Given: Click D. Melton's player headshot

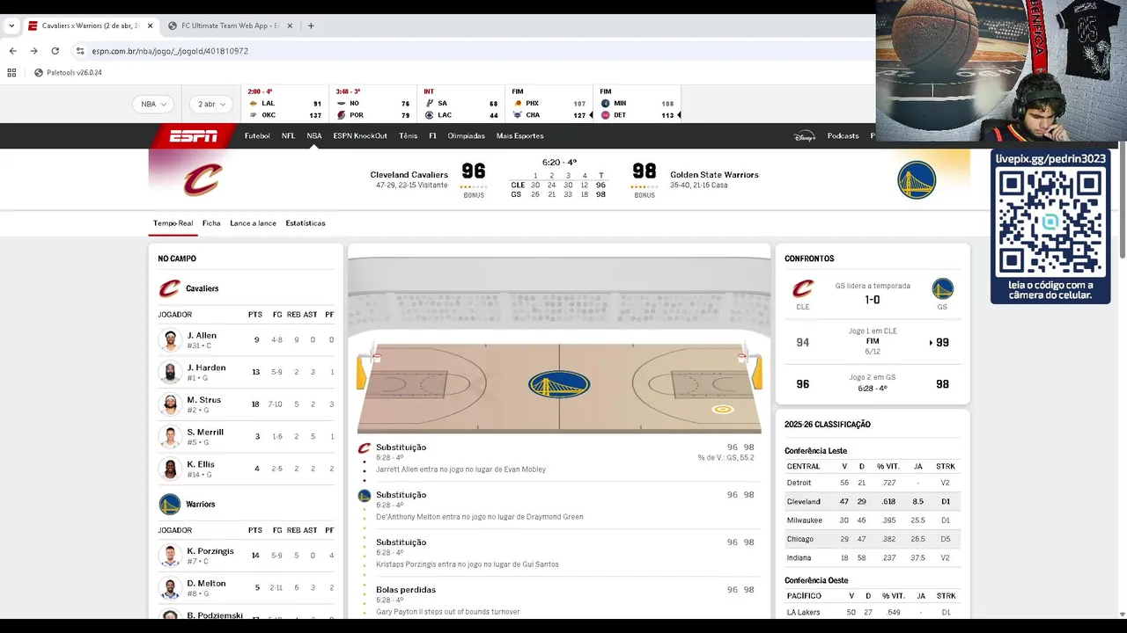Looking at the screenshot, I should (x=170, y=587).
